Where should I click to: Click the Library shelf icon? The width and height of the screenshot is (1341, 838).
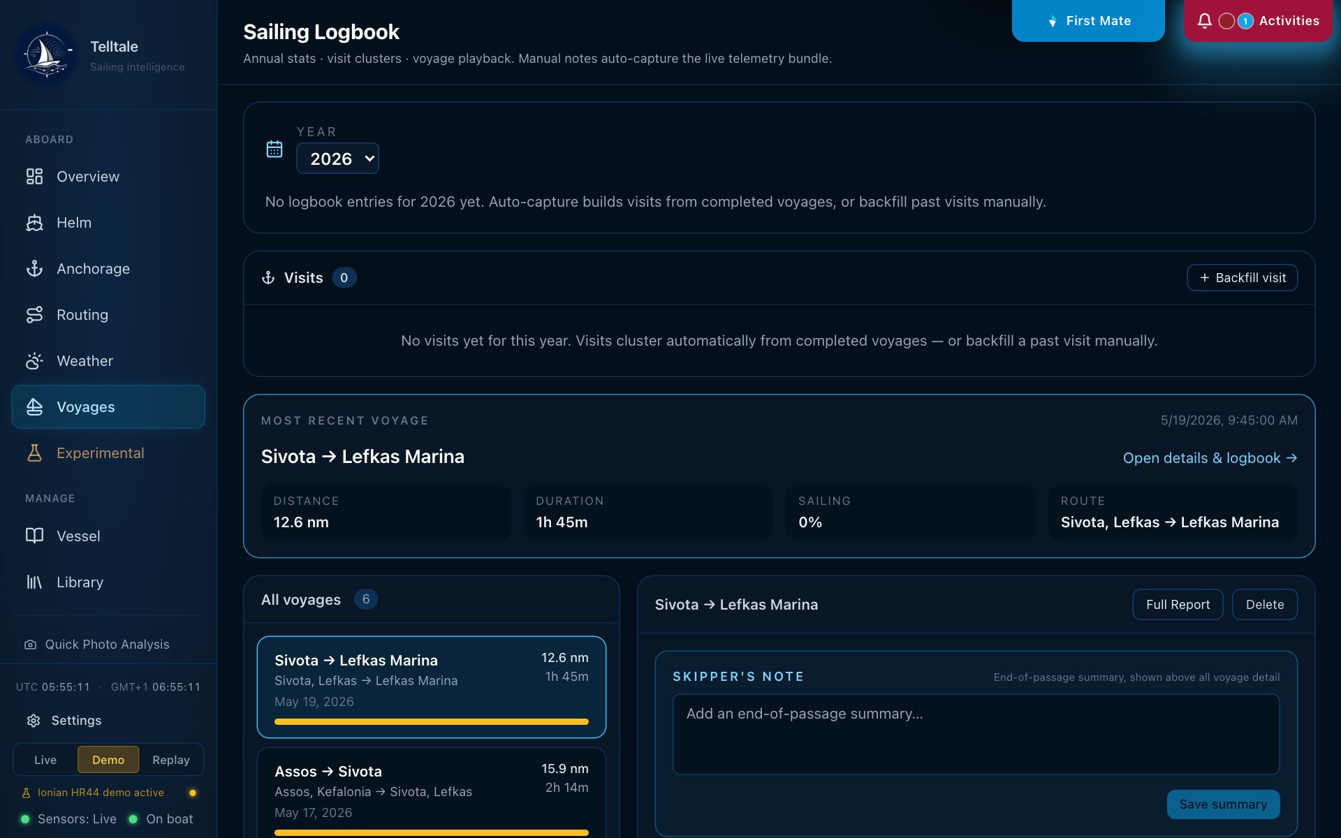tap(34, 582)
